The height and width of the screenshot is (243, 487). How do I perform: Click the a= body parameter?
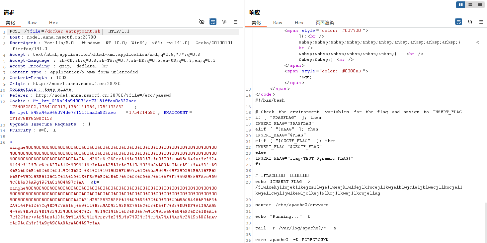point(12,142)
